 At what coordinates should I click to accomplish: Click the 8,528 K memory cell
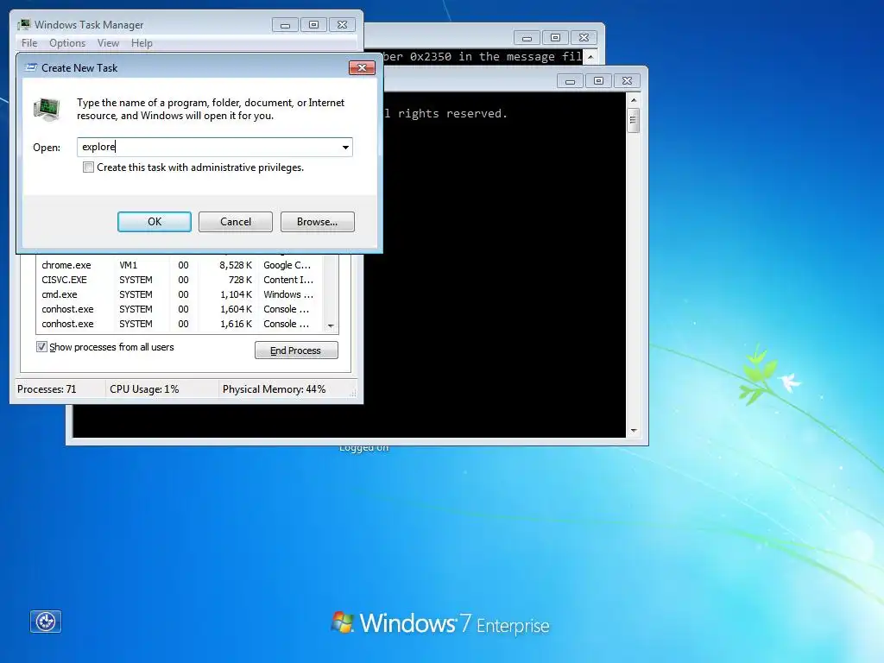236,265
